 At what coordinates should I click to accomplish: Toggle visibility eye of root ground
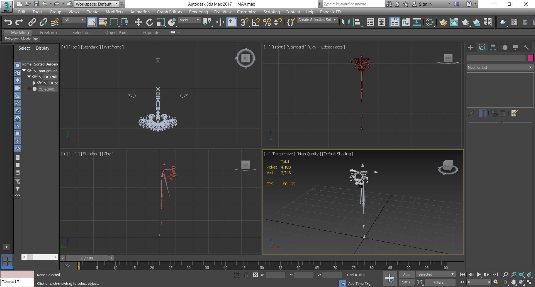(29, 70)
